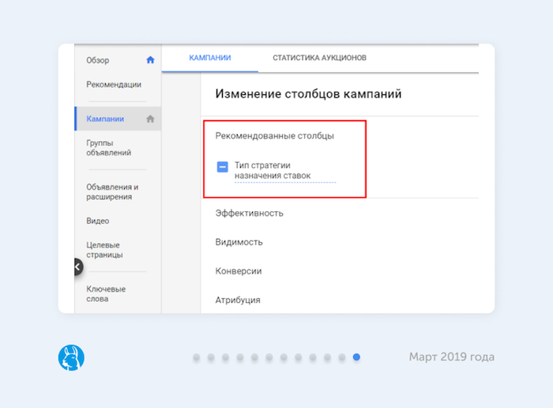The width and height of the screenshot is (553, 408).
Task: Switch to the КАМПАНИИ tab
Action: point(210,58)
